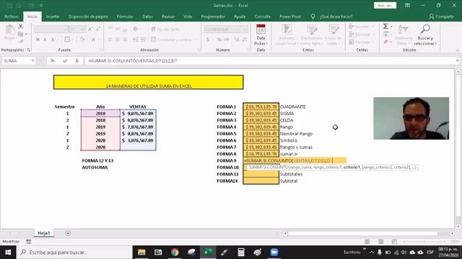Click the decrease font size icon
The height and width of the screenshot is (259, 462).
pos(98,29)
